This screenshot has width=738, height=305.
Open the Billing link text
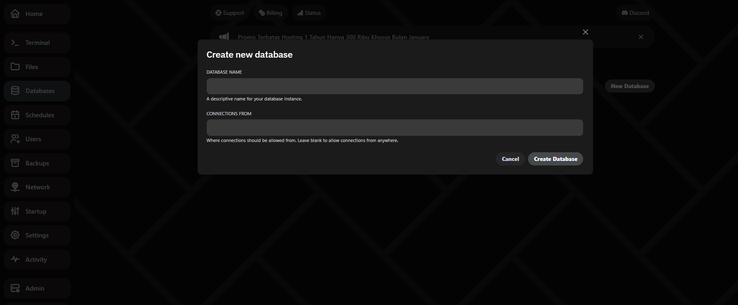274,13
